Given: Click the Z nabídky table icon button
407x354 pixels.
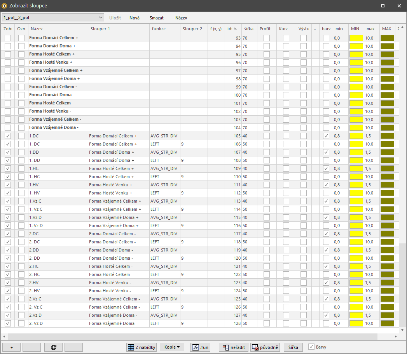Looking at the screenshot, I should [141, 347].
